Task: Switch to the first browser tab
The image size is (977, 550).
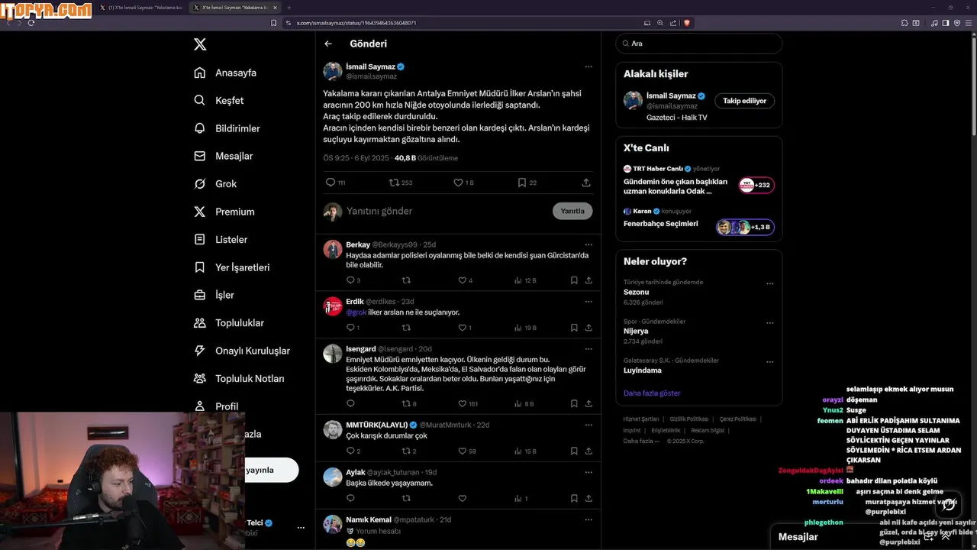Action: (x=141, y=8)
